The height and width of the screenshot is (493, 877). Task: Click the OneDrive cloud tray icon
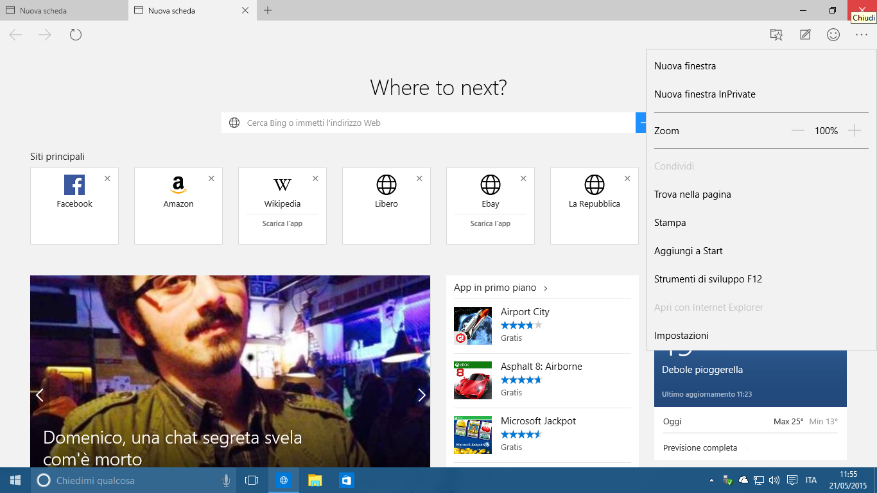click(743, 480)
